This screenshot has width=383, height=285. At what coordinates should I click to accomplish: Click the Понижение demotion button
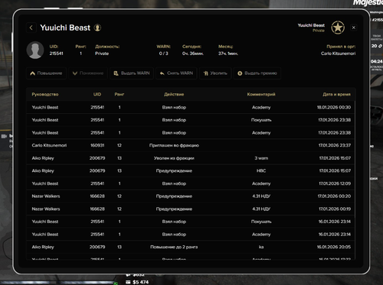(x=88, y=73)
